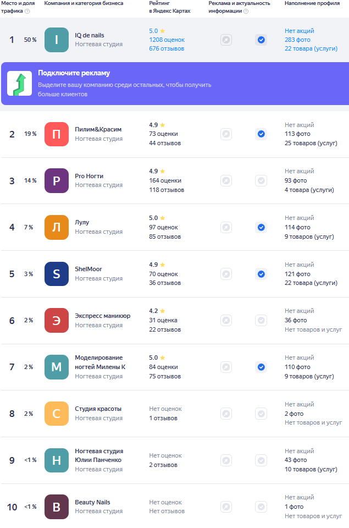The height and width of the screenshot is (528, 349).
Task: Select the company name Лулу
Action: 82,222
